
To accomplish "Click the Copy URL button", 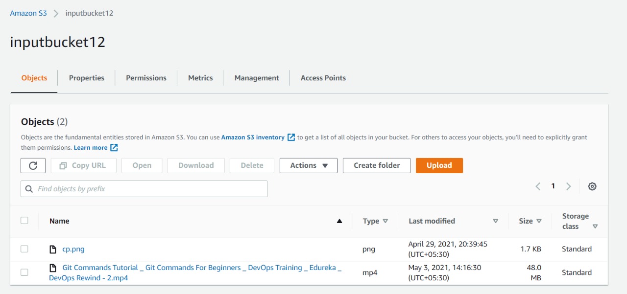I will (83, 165).
